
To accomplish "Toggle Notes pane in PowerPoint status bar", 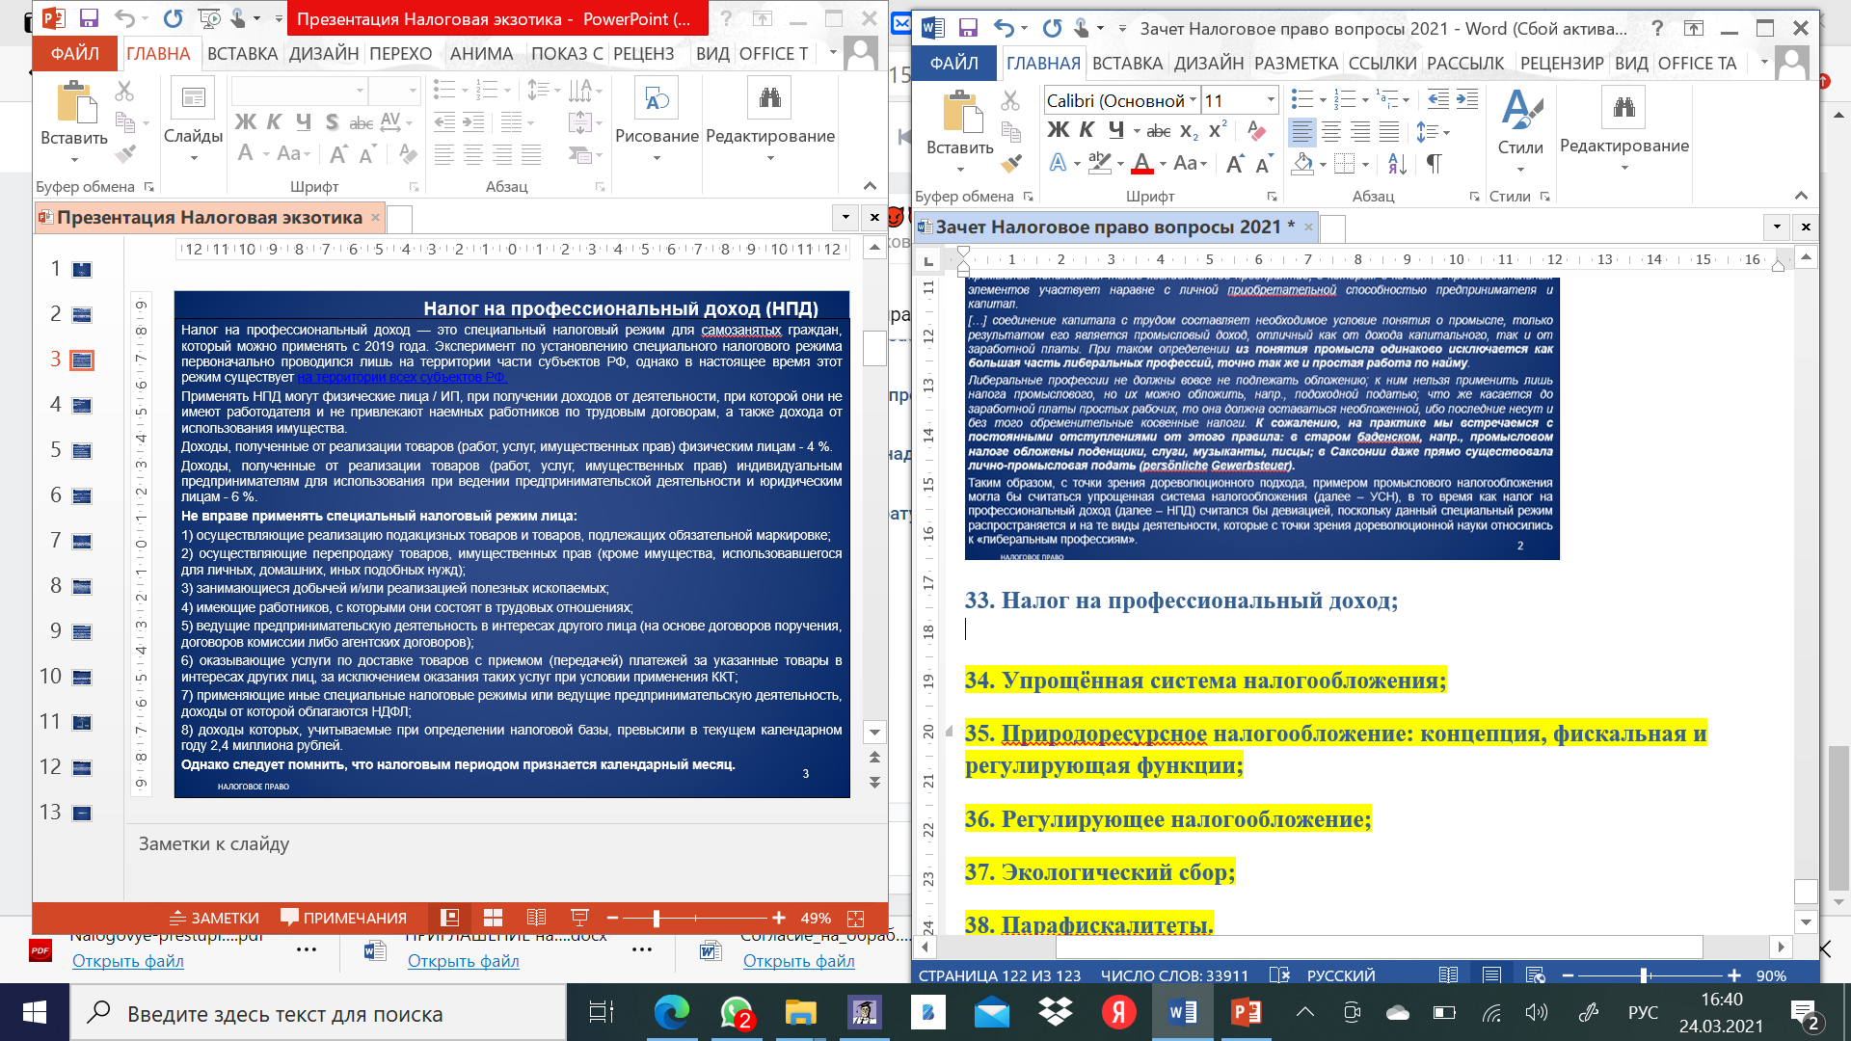I will 214,918.
